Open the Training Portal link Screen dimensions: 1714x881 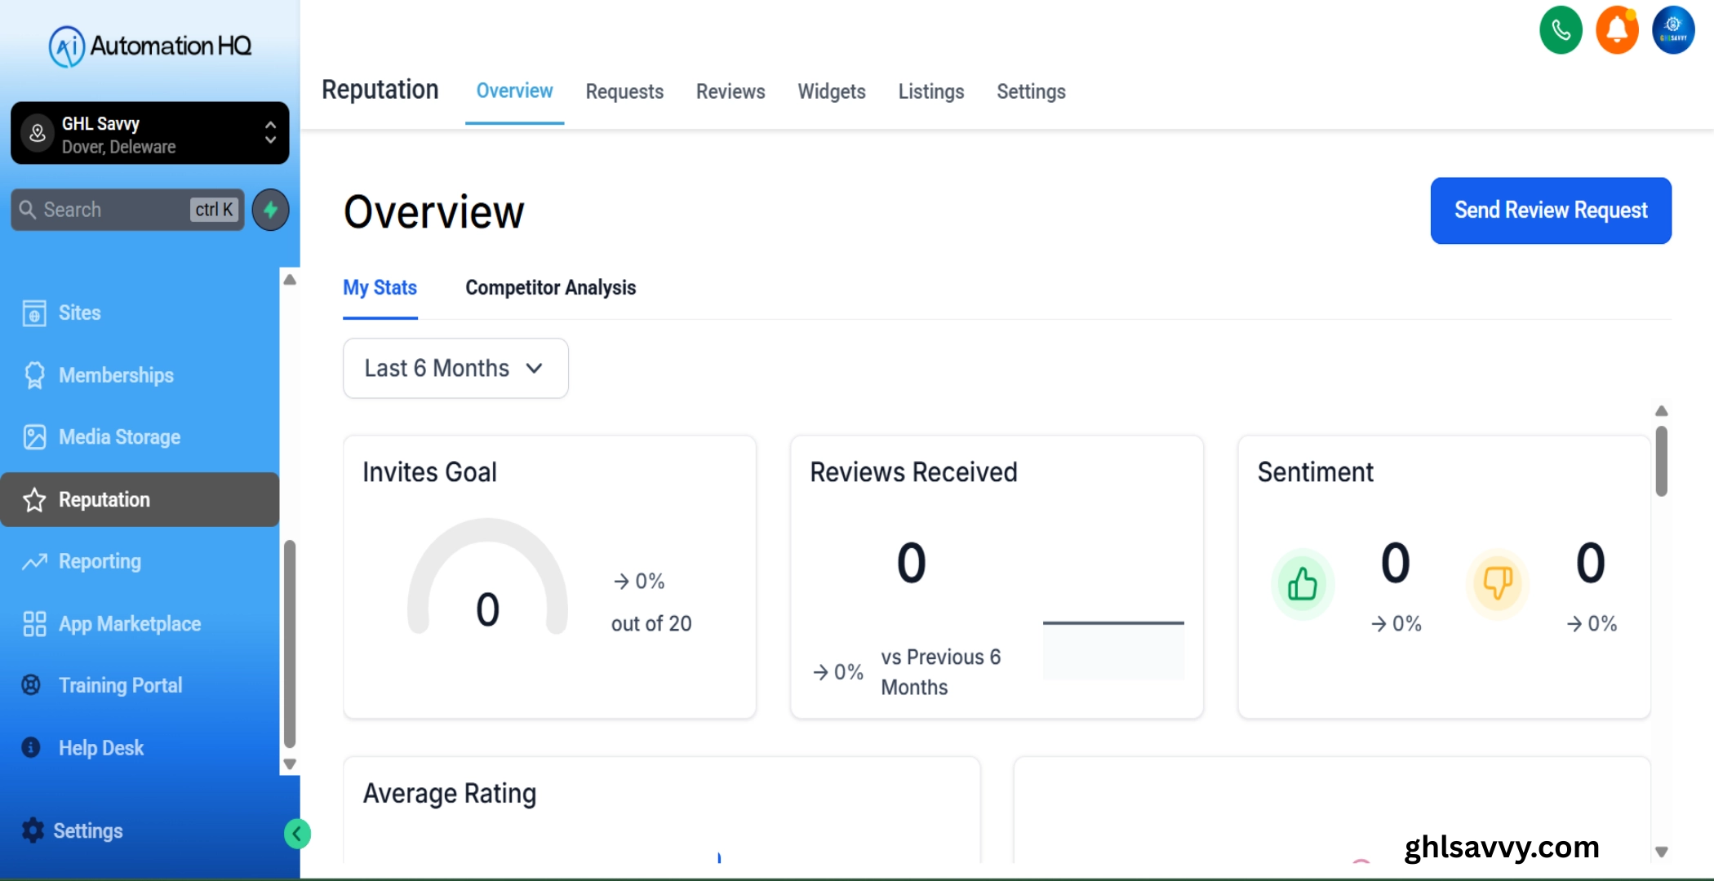click(120, 685)
